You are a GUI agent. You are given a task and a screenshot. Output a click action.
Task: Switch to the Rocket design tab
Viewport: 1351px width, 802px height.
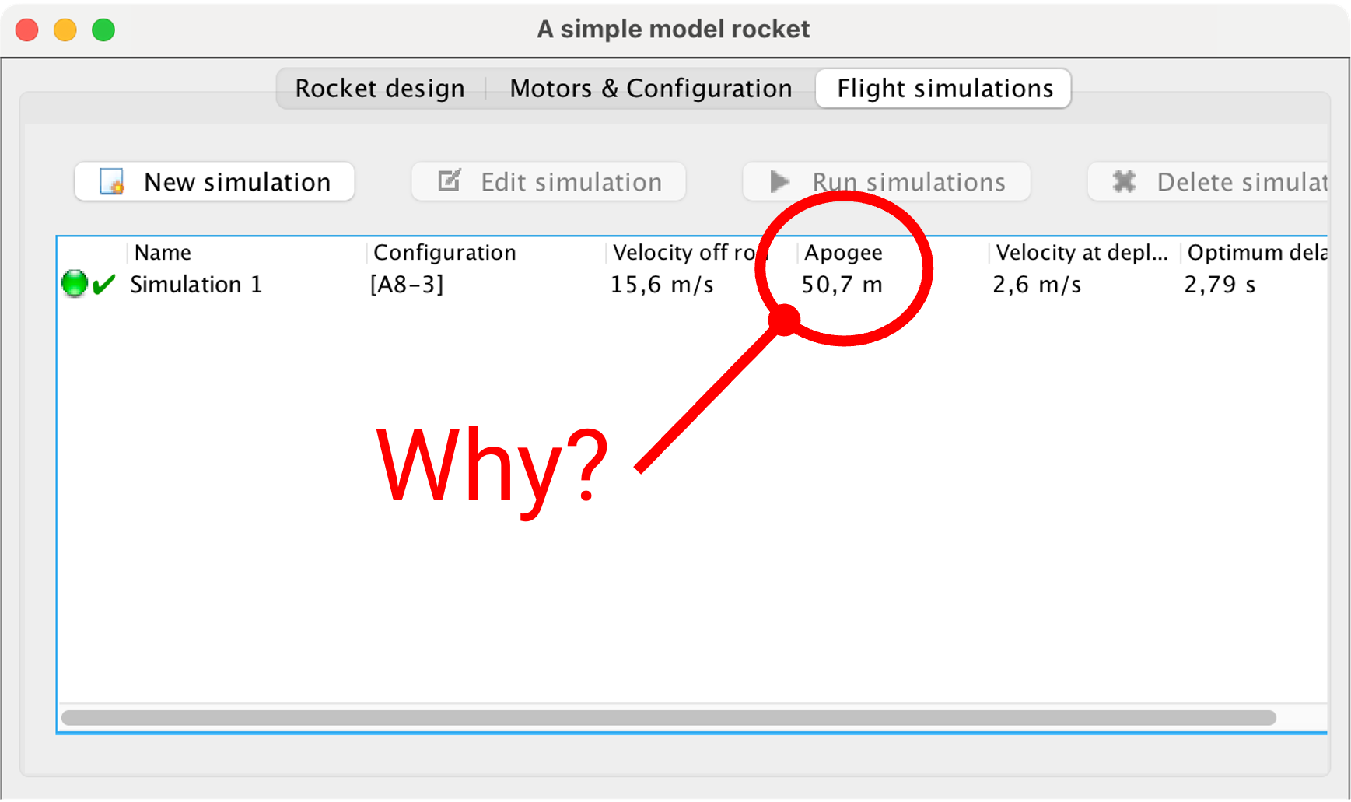pyautogui.click(x=379, y=88)
